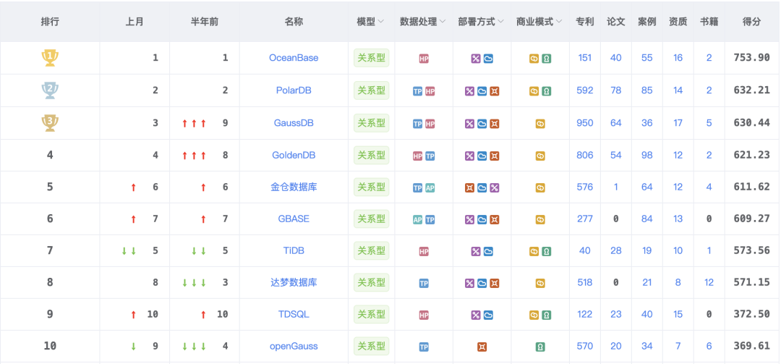This screenshot has height=364, width=781.
Task: Click the 书籍 column header
Action: click(709, 22)
